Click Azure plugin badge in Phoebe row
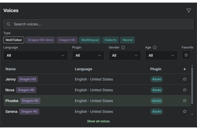197x130 pixels. pyautogui.click(x=157, y=101)
